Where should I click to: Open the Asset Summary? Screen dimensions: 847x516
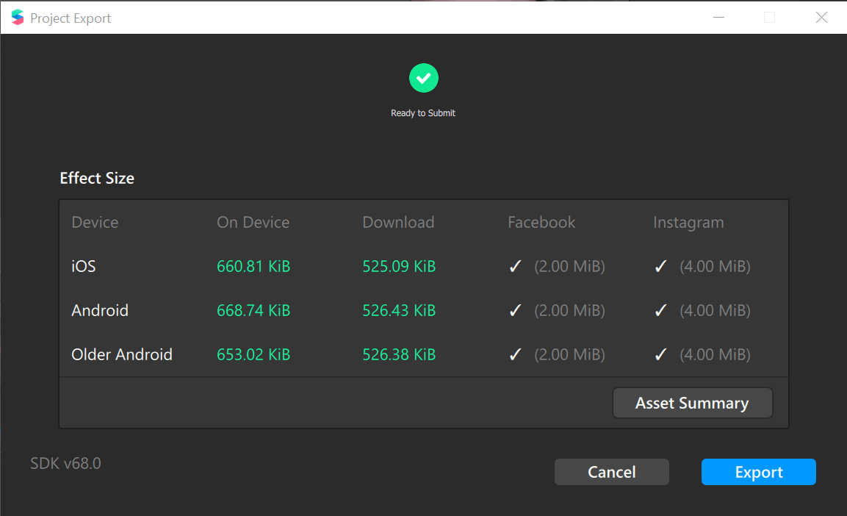tap(692, 403)
